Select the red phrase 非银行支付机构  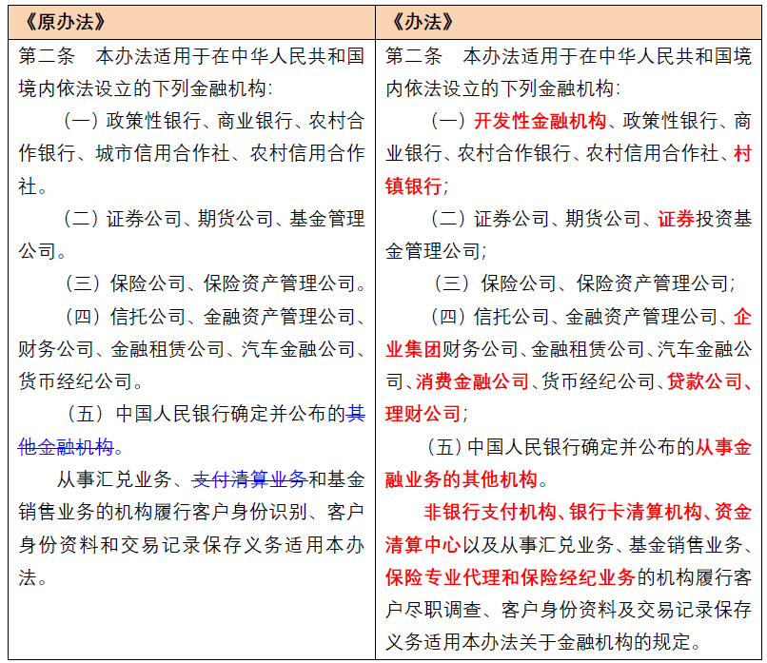490,512
